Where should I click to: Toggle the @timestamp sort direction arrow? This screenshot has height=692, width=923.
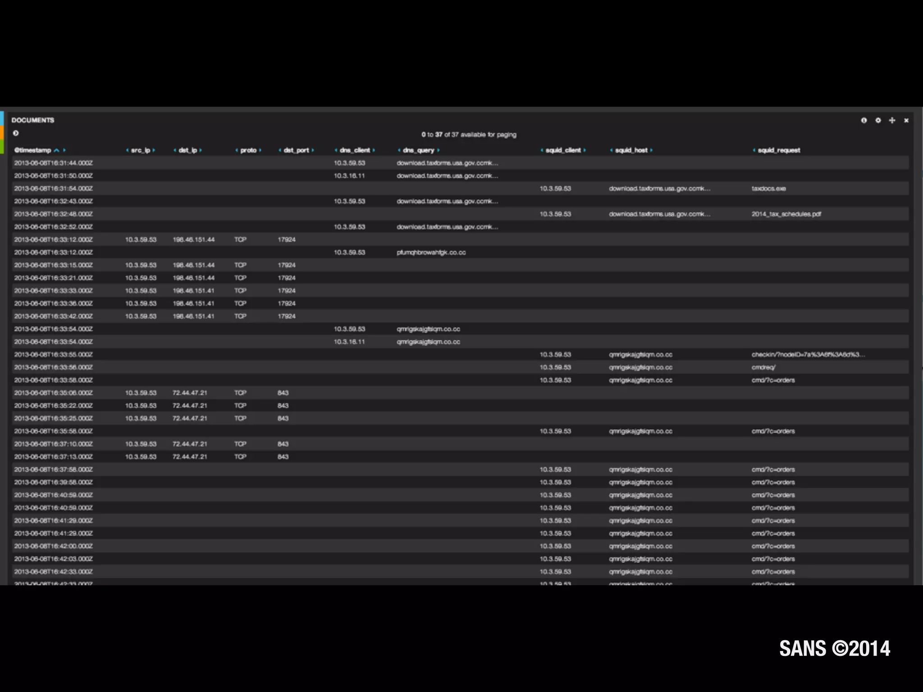point(56,150)
